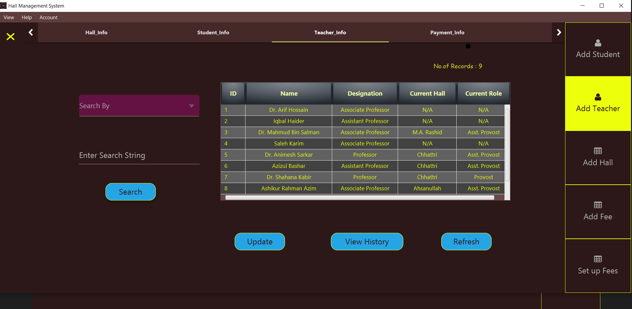Open the Add Fee panel

[x=598, y=212]
